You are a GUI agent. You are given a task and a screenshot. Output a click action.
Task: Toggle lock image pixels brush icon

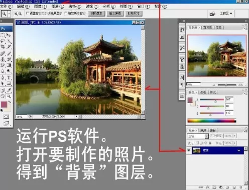click(x=202, y=143)
